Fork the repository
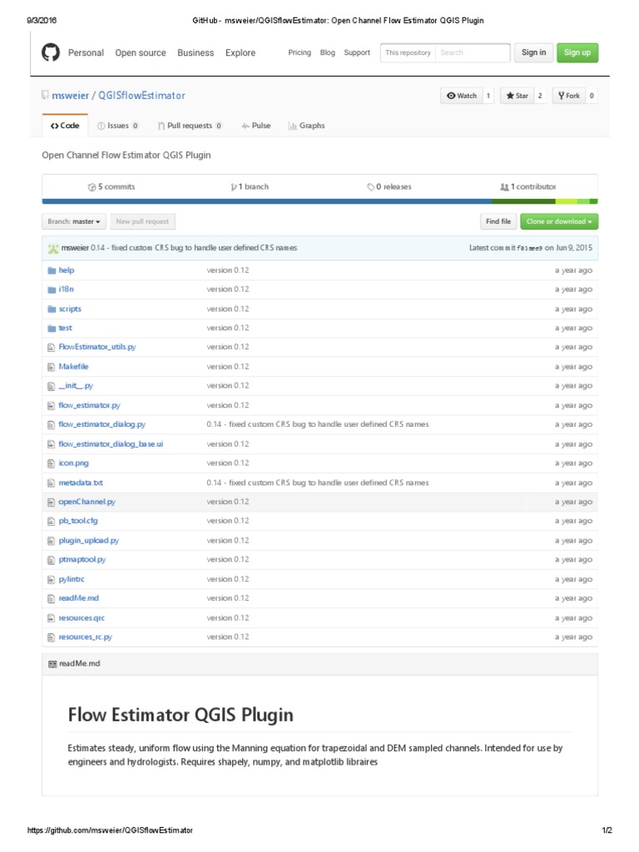 point(568,96)
